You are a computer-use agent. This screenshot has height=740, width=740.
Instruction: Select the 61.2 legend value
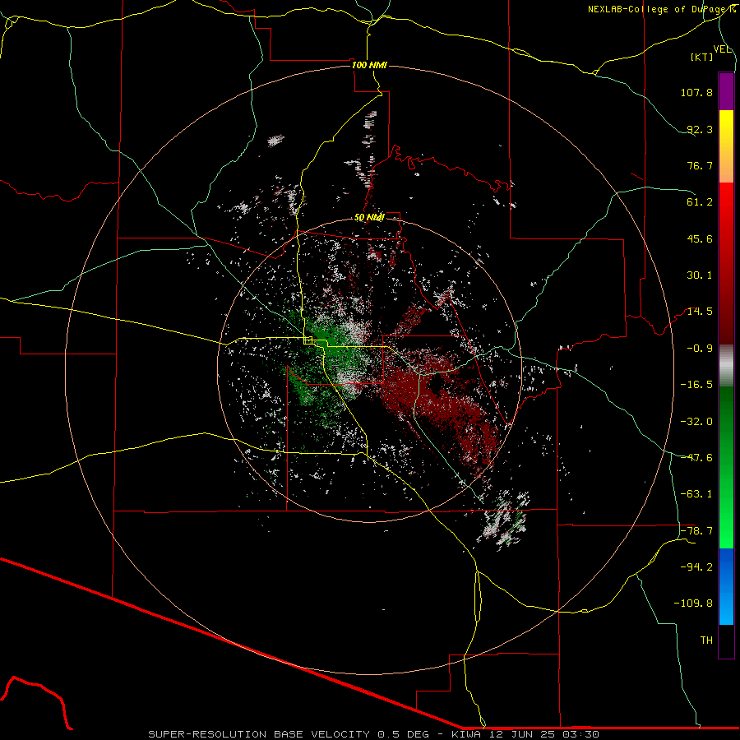[x=700, y=202]
